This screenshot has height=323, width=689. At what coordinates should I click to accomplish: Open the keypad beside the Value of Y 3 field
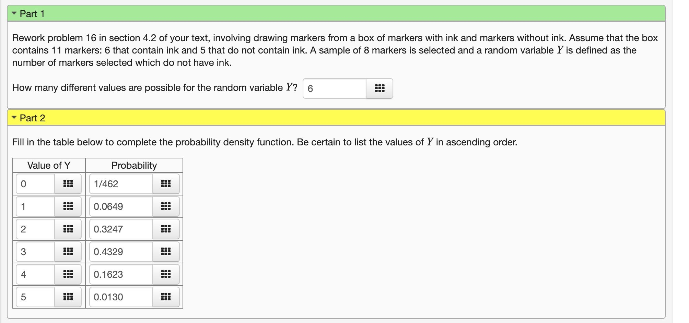[x=68, y=252]
